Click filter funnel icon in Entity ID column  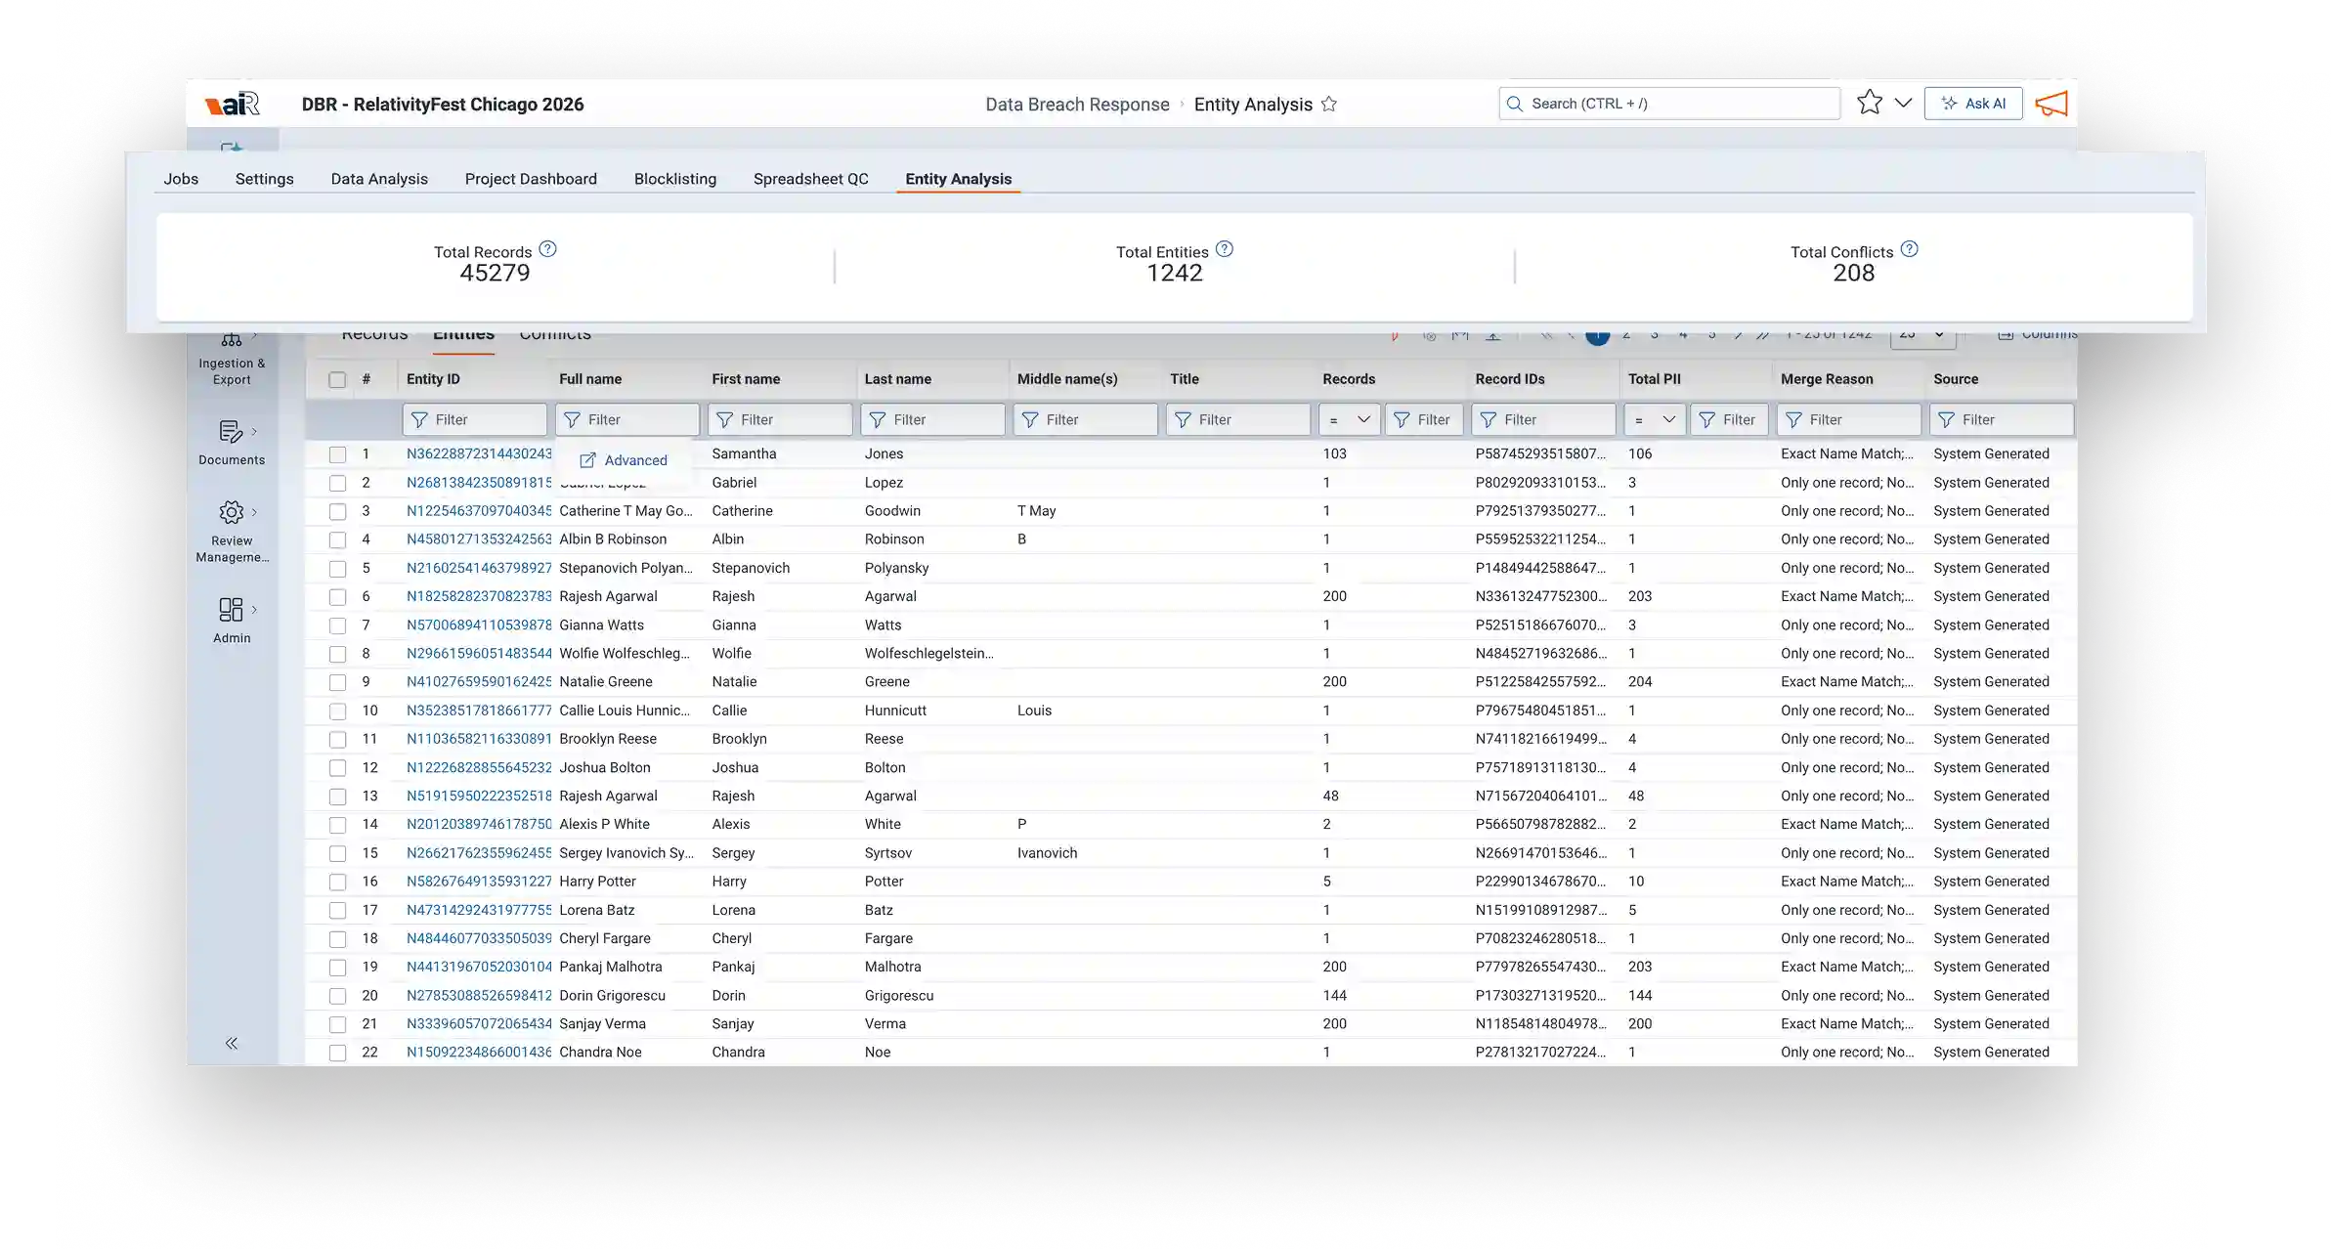419,419
